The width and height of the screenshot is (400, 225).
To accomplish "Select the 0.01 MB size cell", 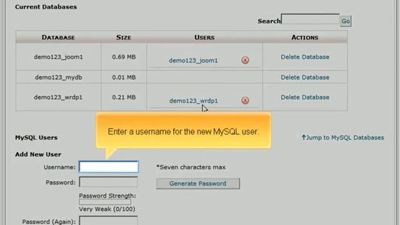I will click(124, 77).
